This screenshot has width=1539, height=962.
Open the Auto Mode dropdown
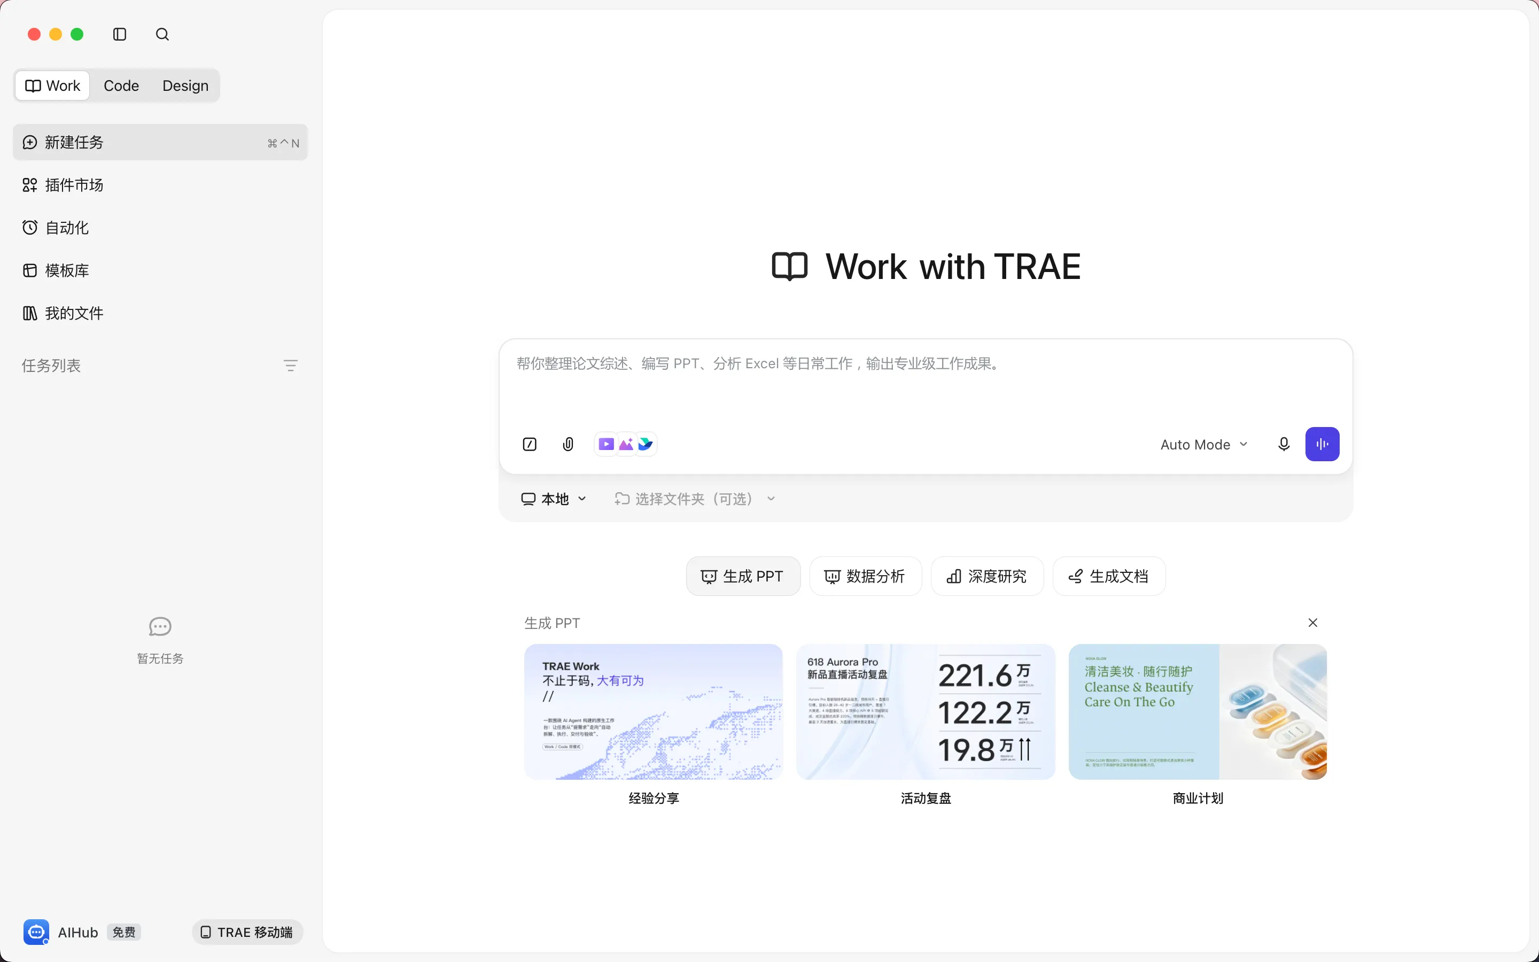point(1204,445)
